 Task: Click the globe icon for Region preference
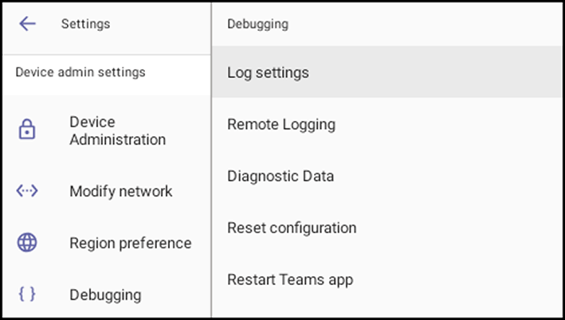27,242
